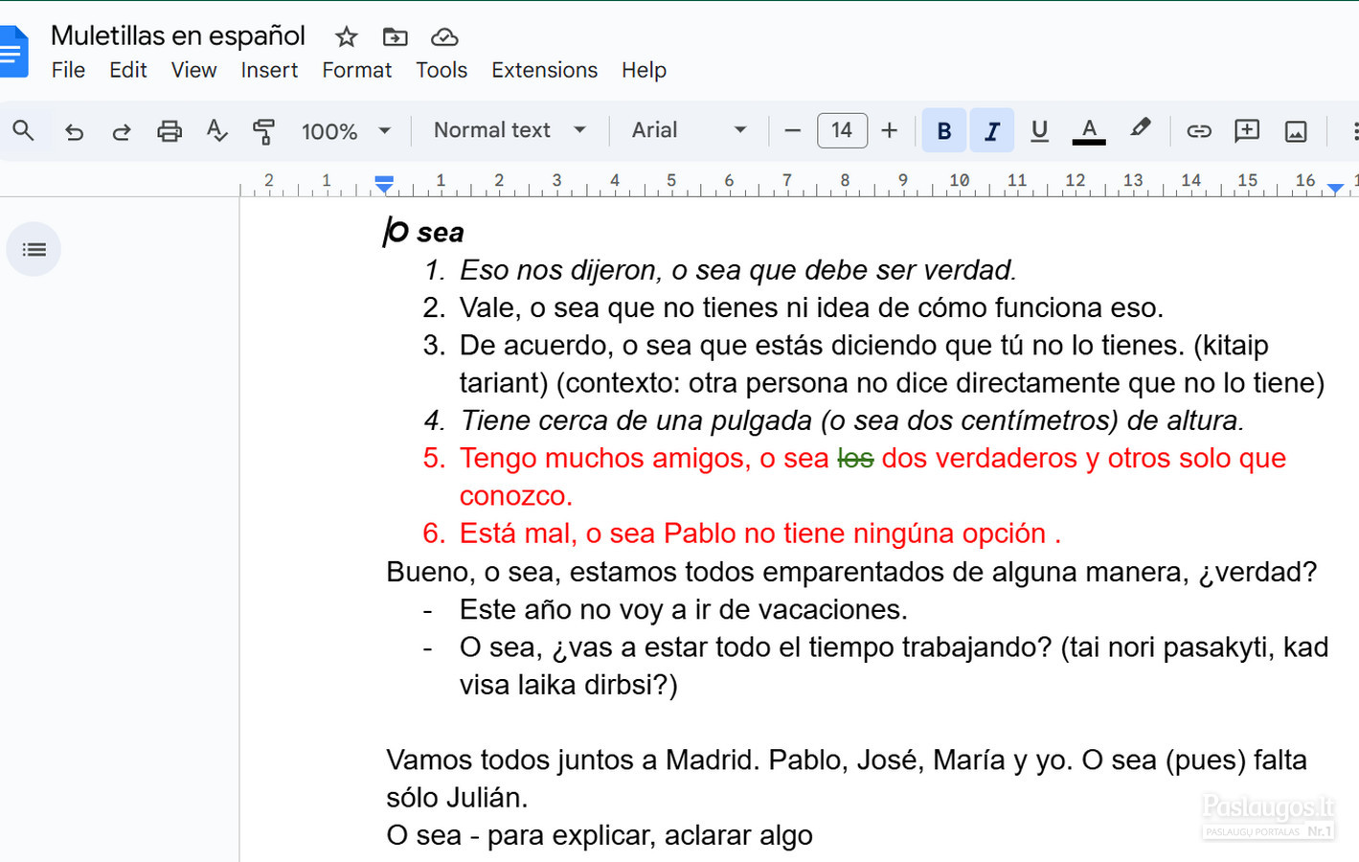Check the cloud document status icon
Viewport: 1359px width, 862px height.
click(444, 37)
